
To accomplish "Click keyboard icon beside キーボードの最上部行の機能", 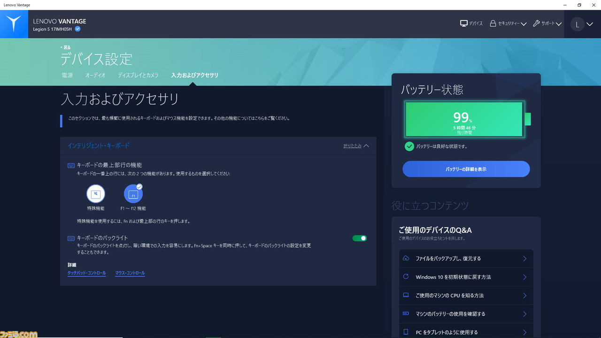I will pyautogui.click(x=71, y=165).
